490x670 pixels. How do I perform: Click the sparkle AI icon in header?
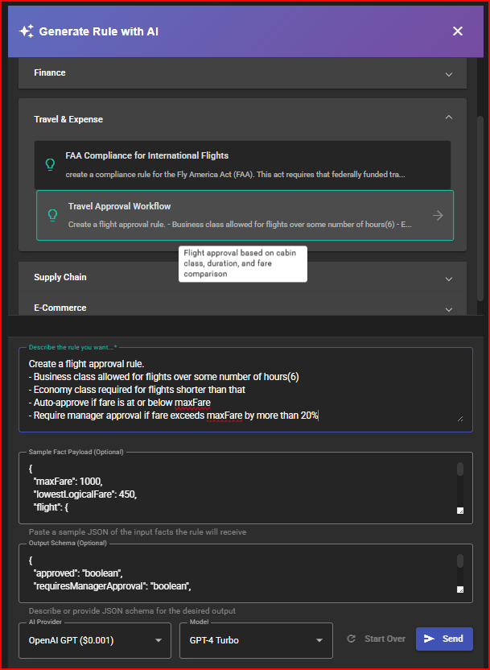coord(27,31)
